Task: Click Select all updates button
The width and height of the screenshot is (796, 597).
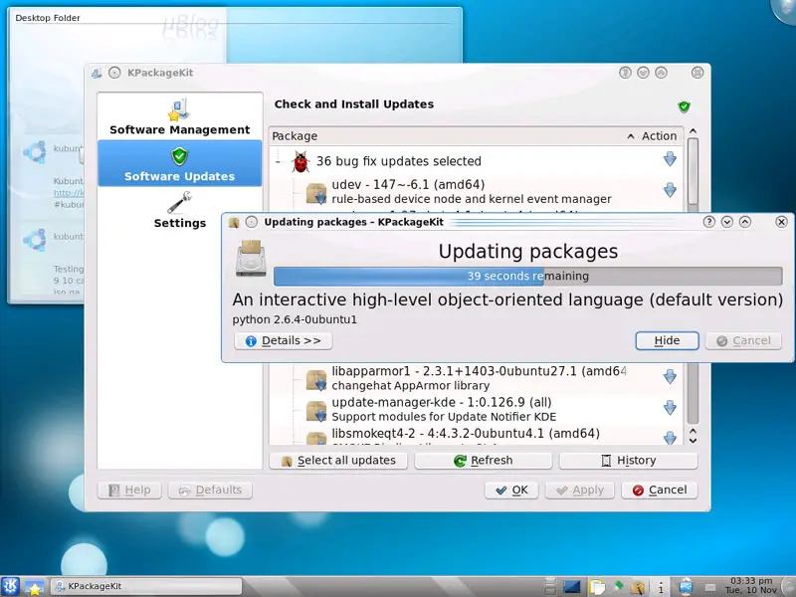Action: [338, 461]
